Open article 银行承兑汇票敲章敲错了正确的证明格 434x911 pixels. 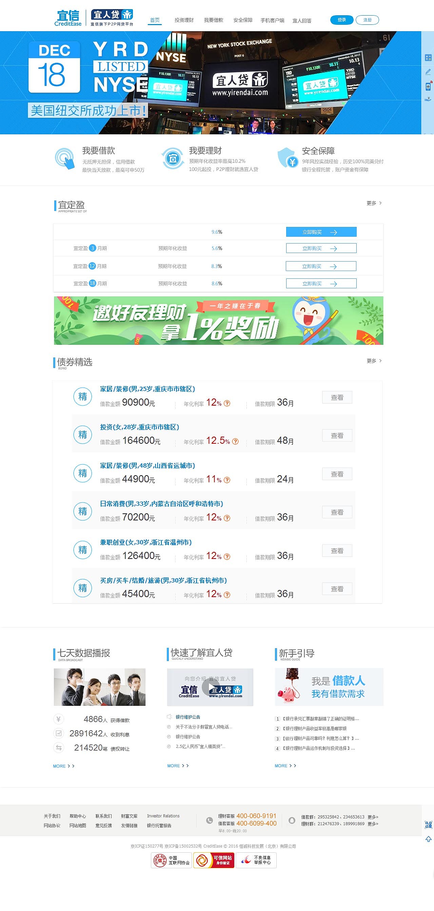tap(320, 719)
